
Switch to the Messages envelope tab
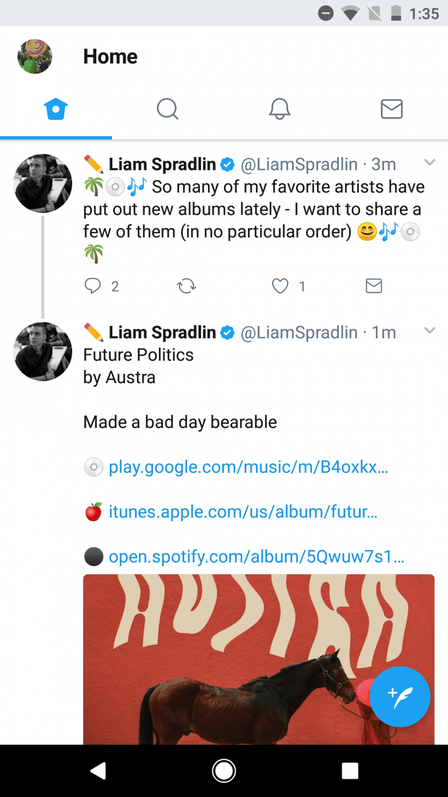coord(391,109)
